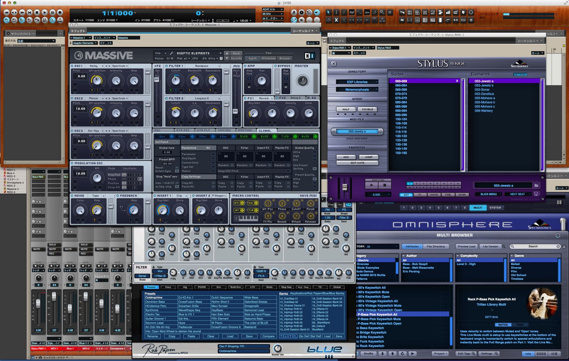
Task: Click Massive preset search magnifier icon
Action: coord(172,53)
